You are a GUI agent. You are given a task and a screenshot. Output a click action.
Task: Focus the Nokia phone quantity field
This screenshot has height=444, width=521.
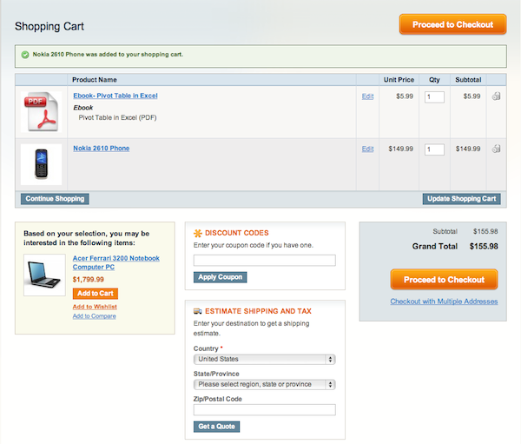click(434, 149)
